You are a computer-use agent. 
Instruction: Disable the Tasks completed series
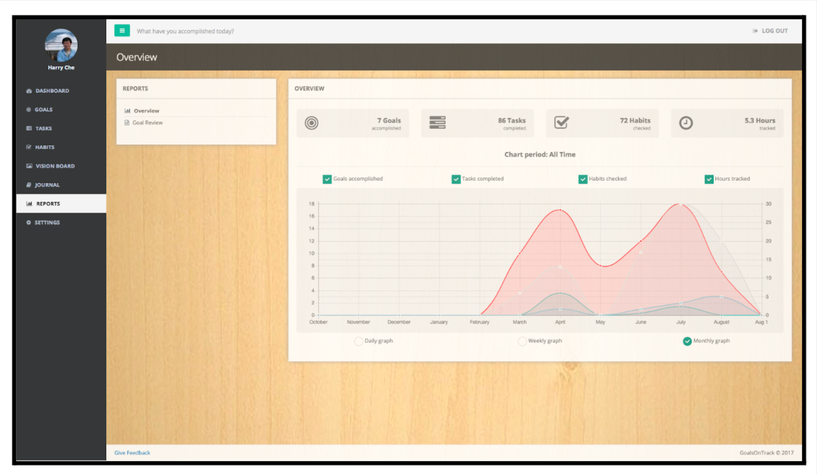(456, 179)
